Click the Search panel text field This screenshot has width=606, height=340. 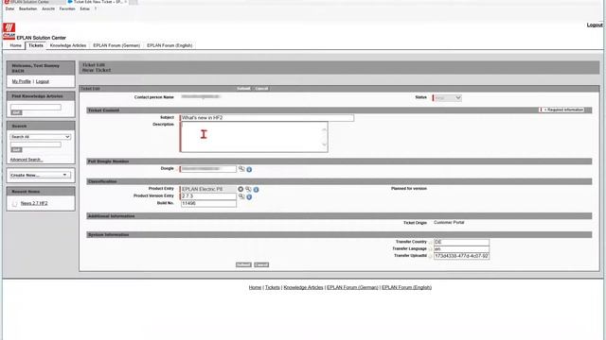point(36,144)
